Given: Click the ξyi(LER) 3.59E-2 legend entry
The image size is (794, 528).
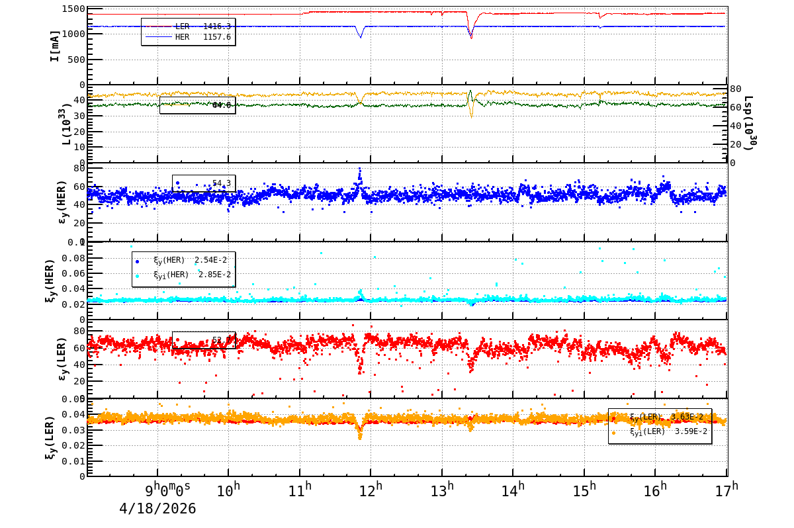Looking at the screenshot, I should [x=660, y=432].
